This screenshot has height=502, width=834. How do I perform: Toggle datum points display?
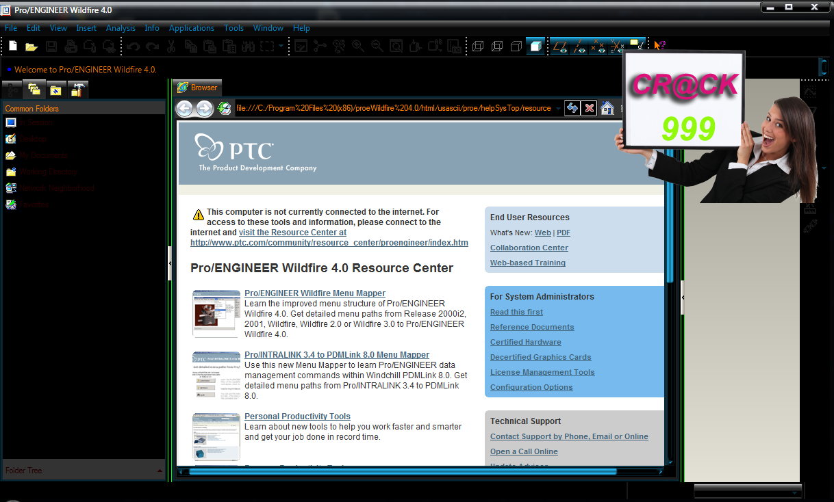[x=598, y=47]
